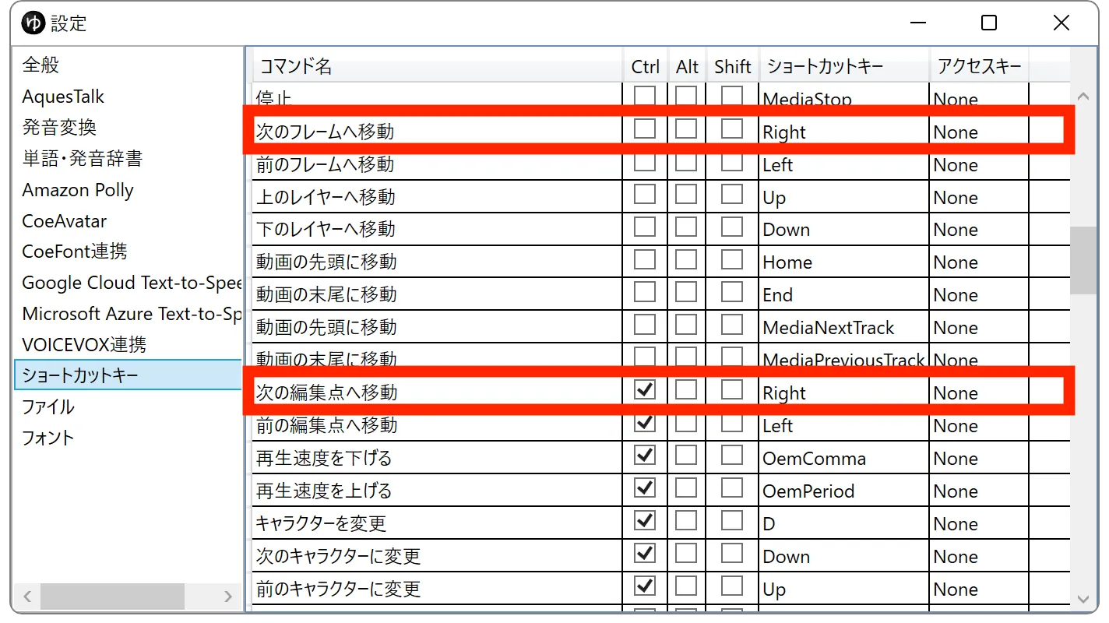Select ショートカットキー in the sidebar
The image size is (1109, 623).
pos(128,375)
